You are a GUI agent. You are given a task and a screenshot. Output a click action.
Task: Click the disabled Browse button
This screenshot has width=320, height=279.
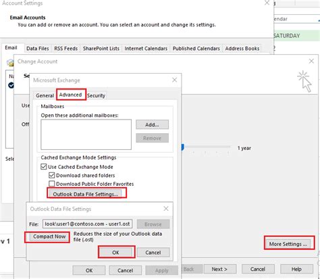click(153, 224)
